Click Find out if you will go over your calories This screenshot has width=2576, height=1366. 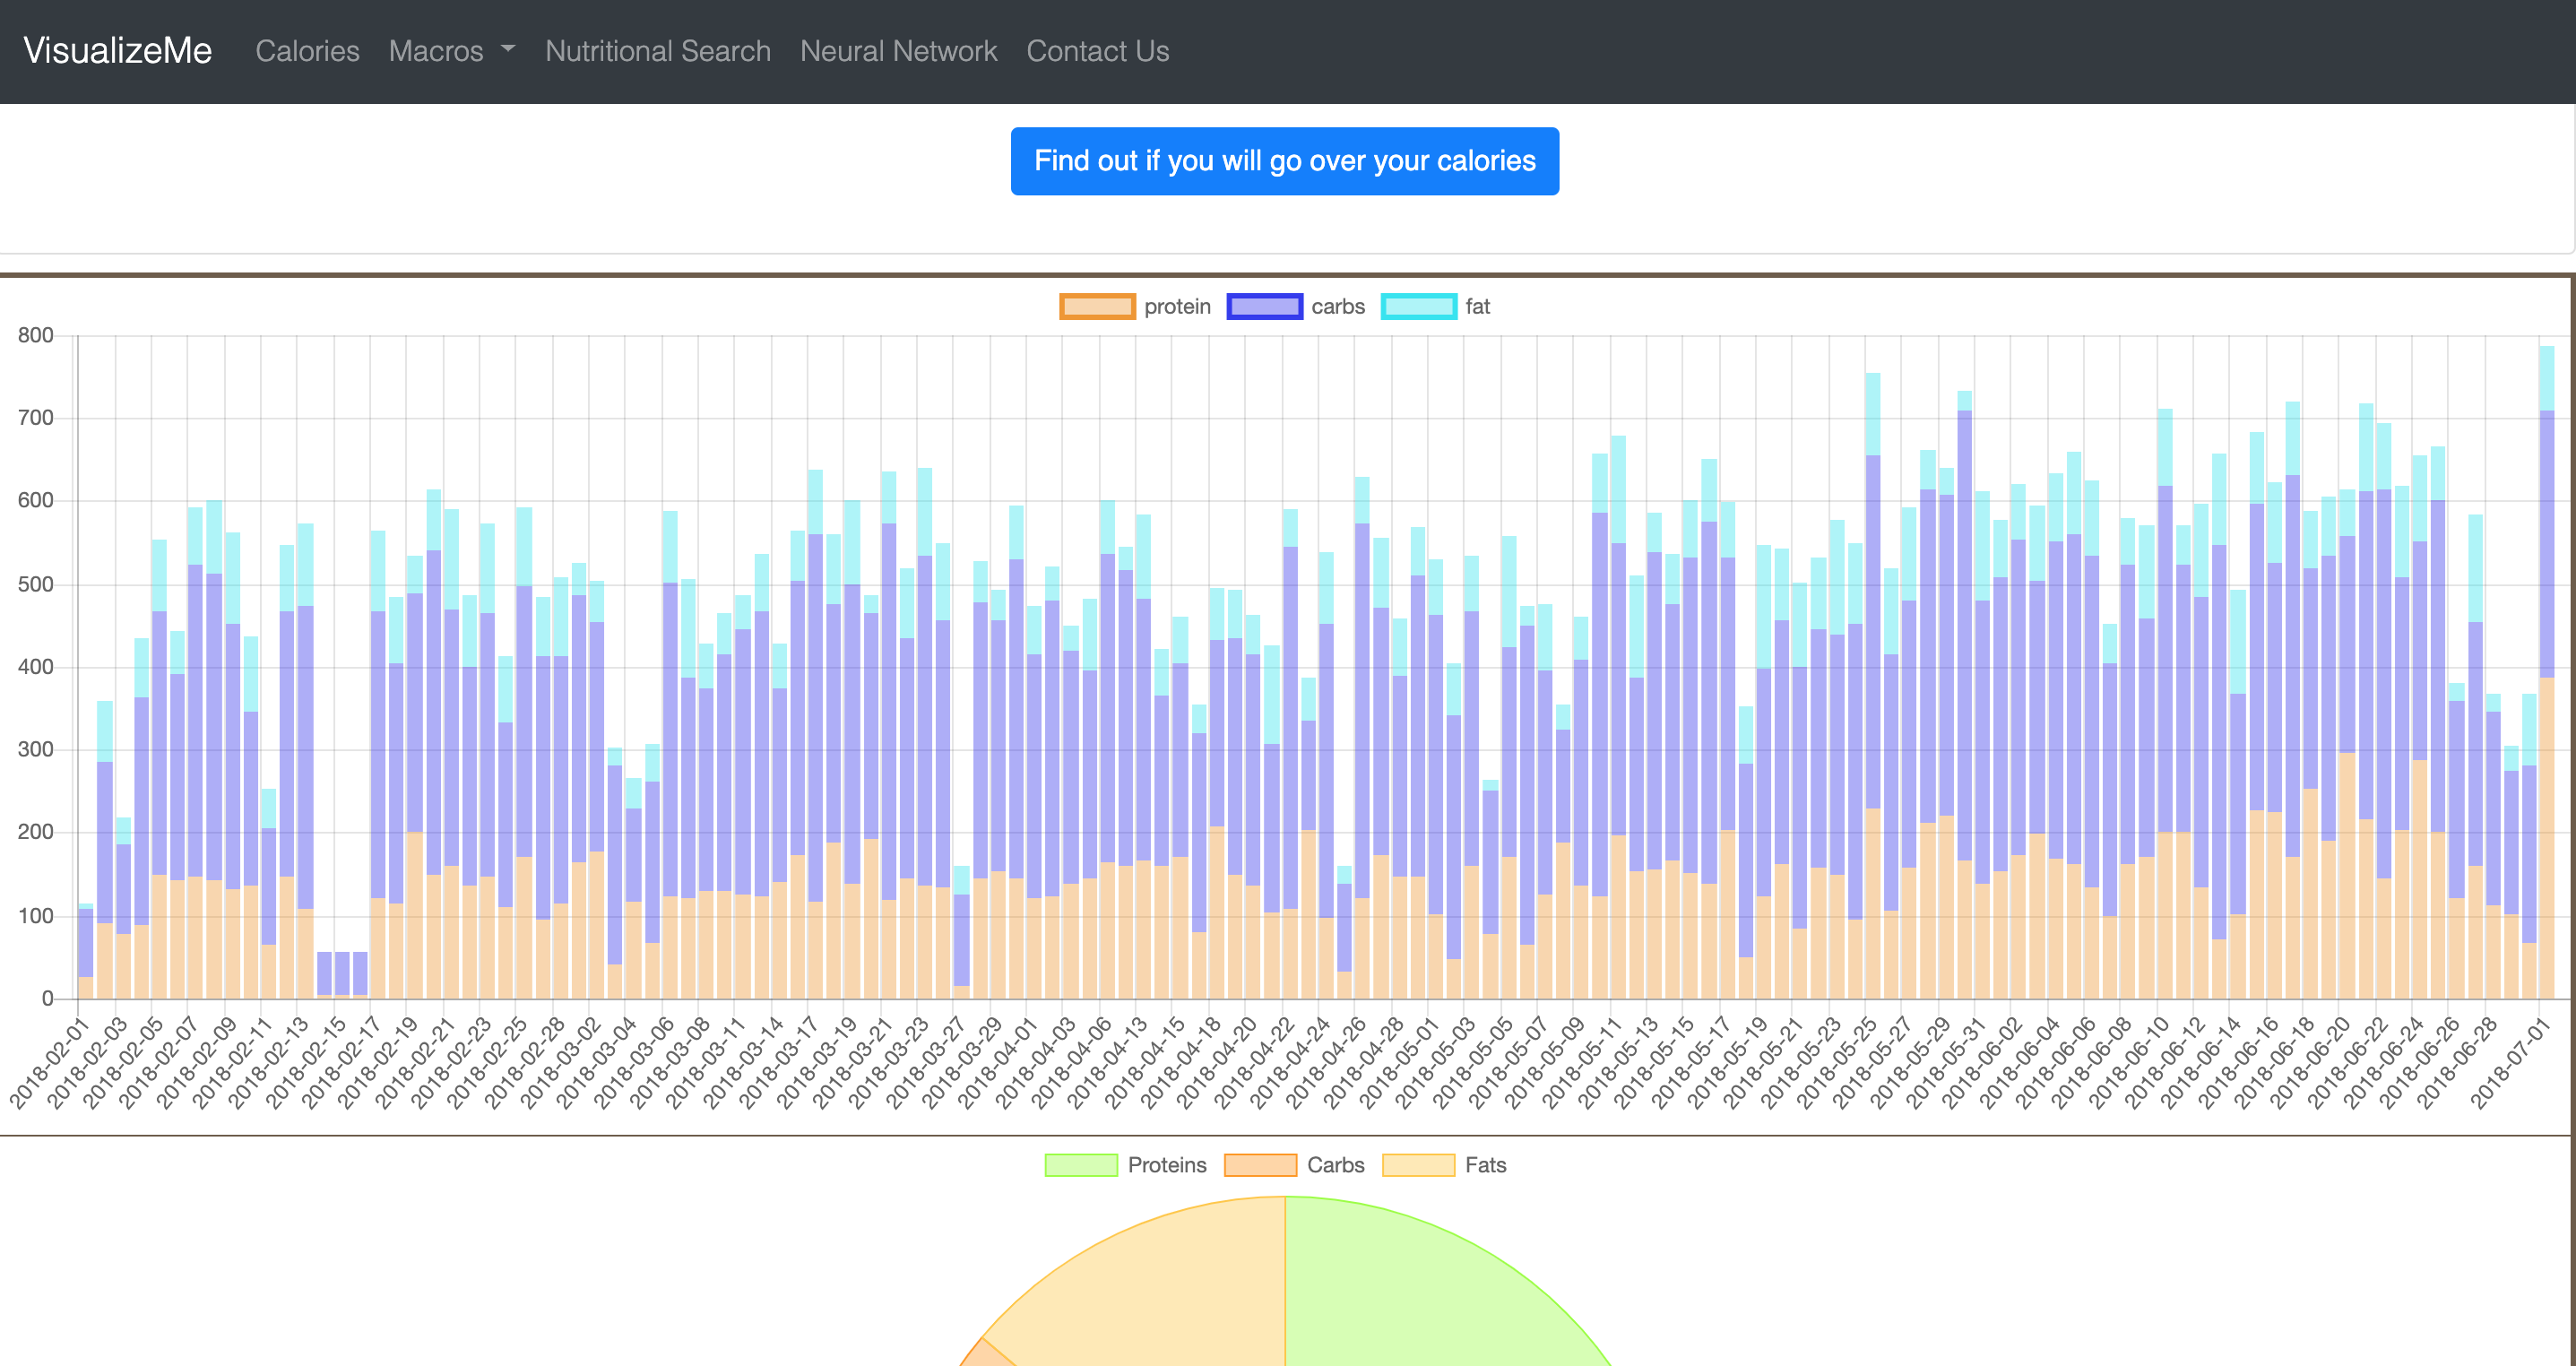tap(1284, 161)
